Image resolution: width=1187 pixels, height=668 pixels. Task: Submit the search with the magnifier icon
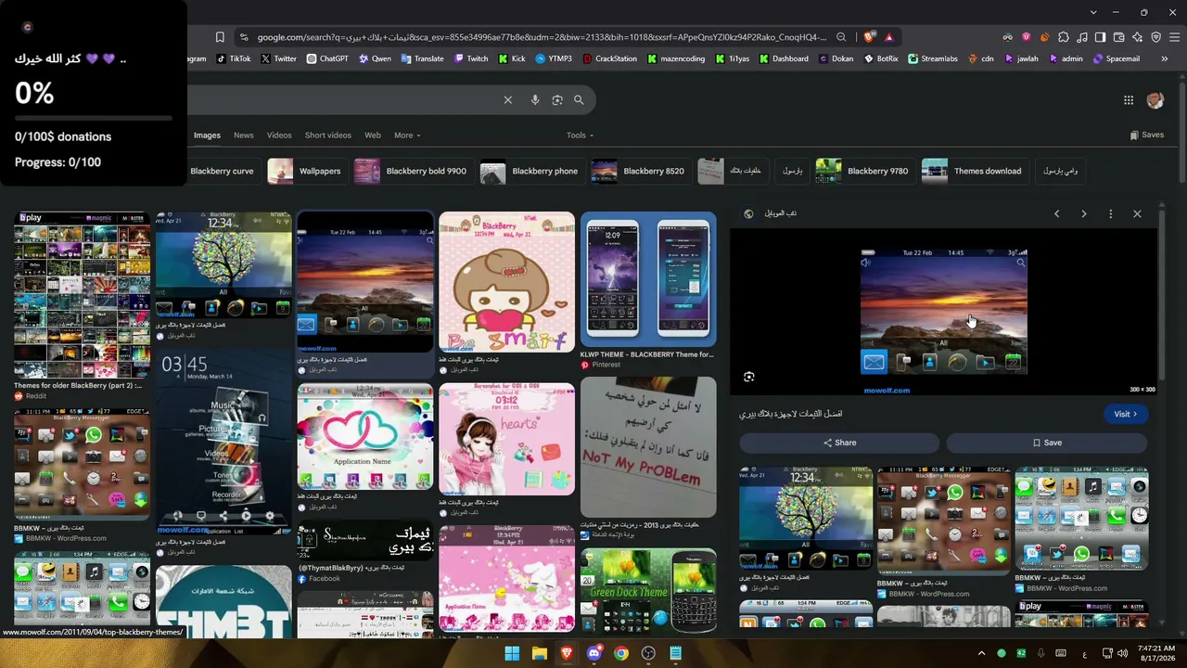579,100
